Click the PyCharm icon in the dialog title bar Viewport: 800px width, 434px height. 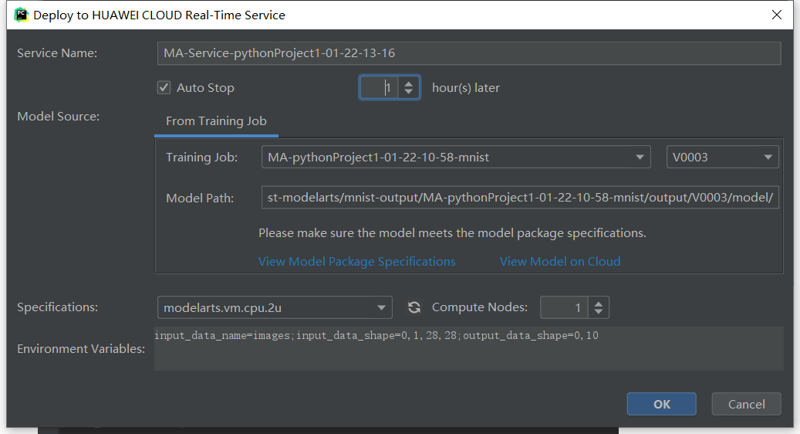[x=21, y=15]
